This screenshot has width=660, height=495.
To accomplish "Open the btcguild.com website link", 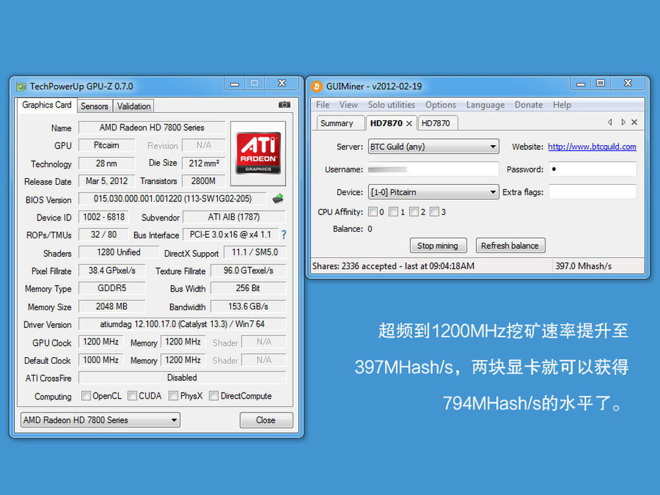I will point(592,147).
